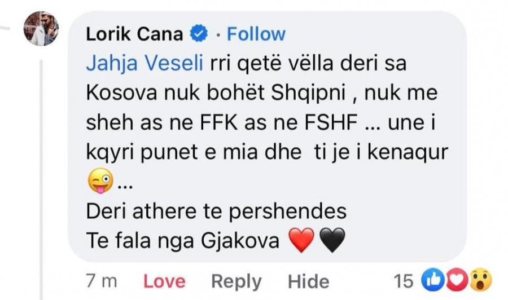This screenshot has width=508, height=300.
Task: Click the winking tongue emoji
Action: [x=100, y=181]
